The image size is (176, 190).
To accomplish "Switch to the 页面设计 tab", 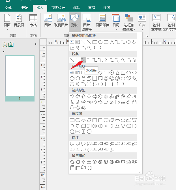I will pos(58,8).
